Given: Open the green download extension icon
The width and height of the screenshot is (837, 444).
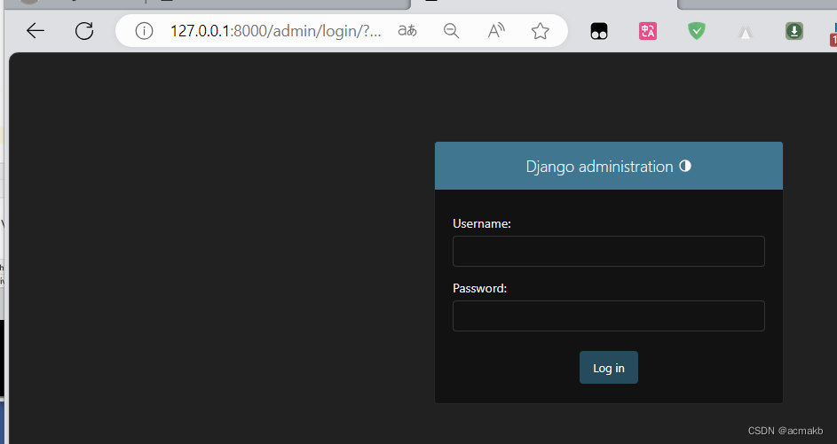Looking at the screenshot, I should 794,31.
